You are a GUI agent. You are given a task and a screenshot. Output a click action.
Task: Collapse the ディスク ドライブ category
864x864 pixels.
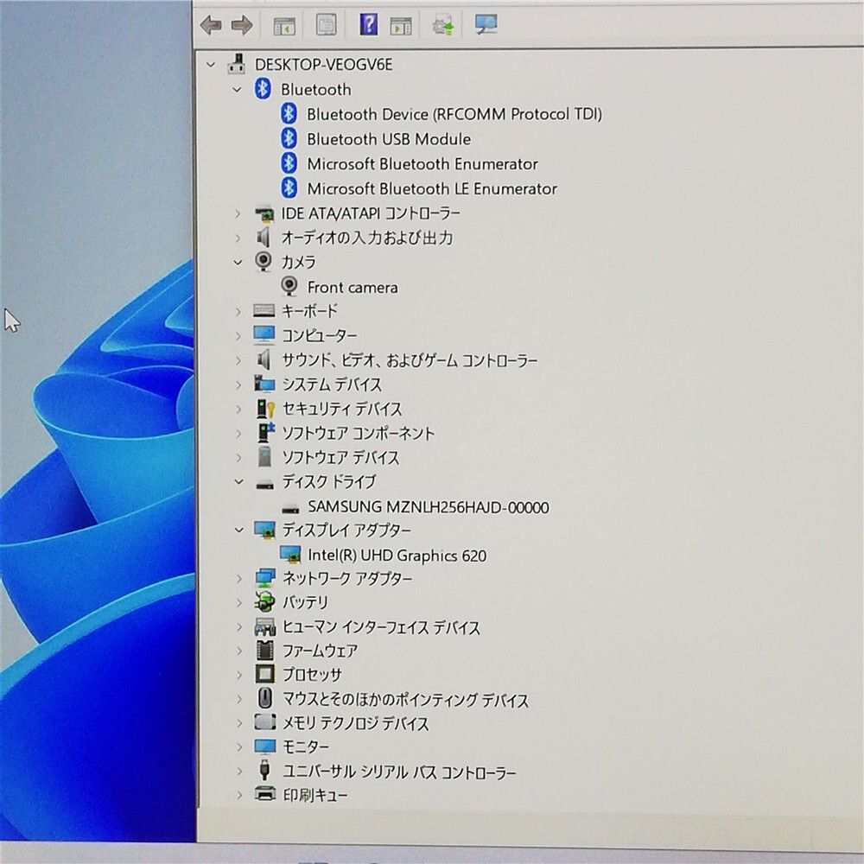click(238, 481)
